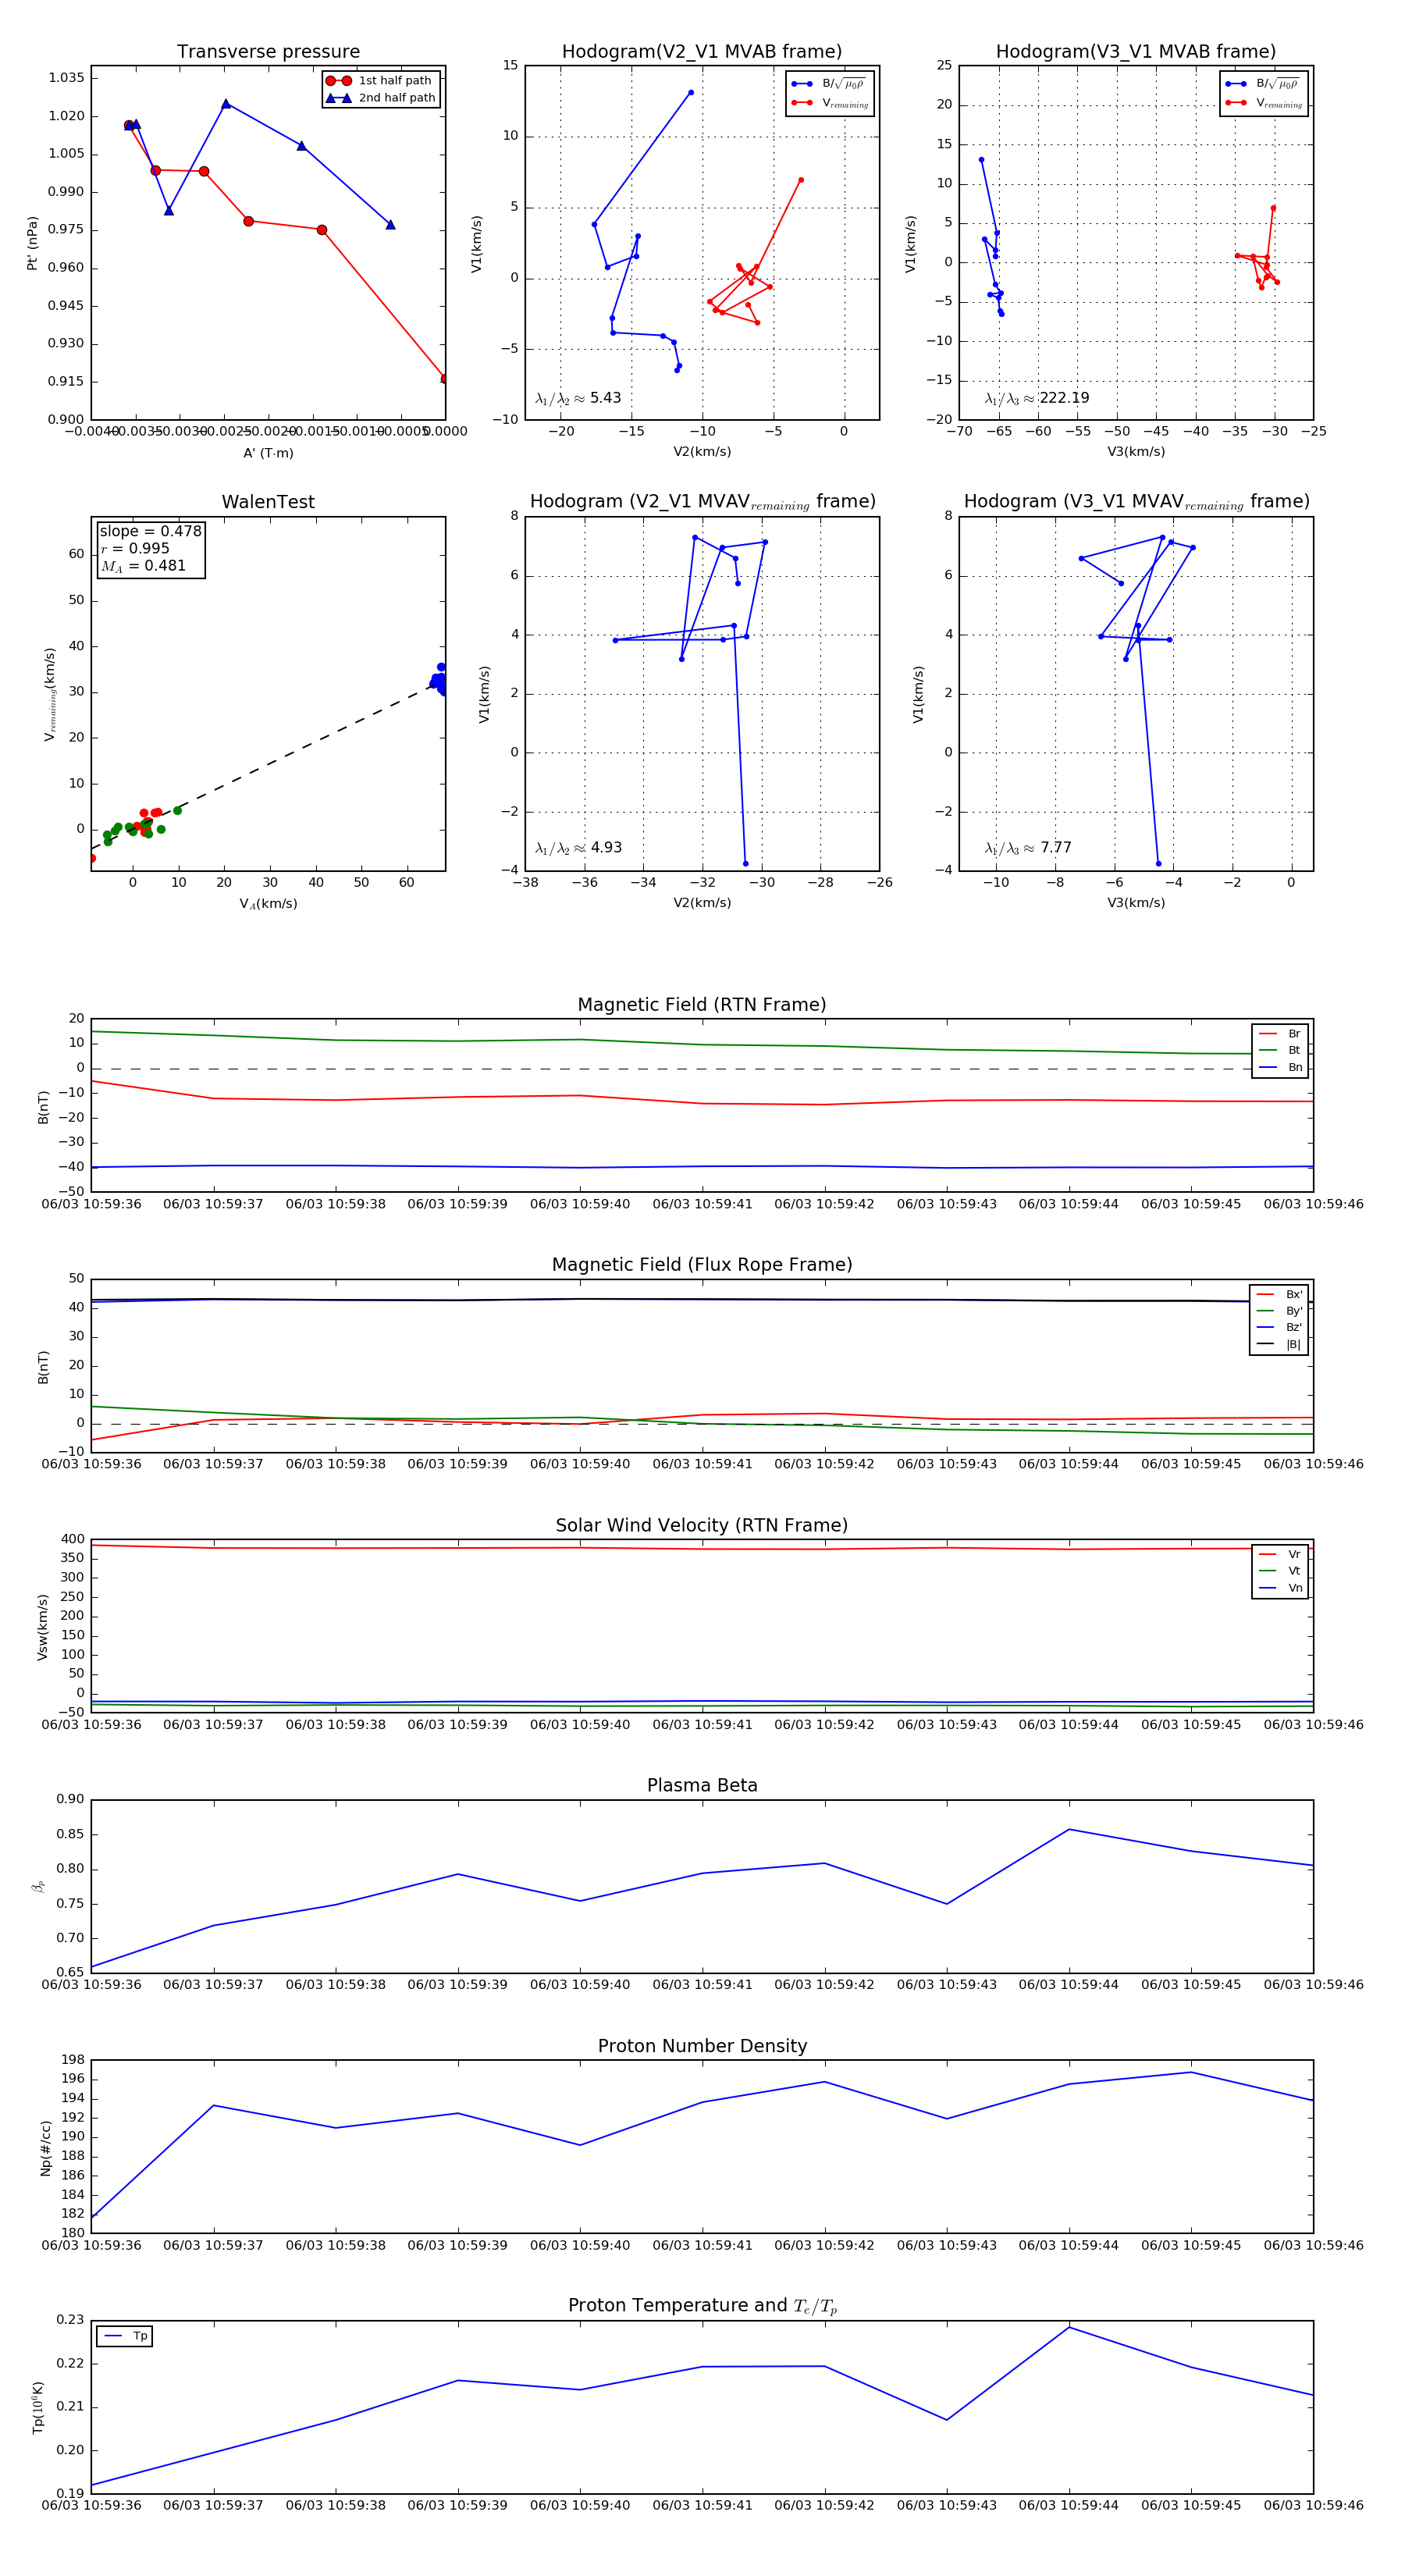Click the λ1/λ3 ≈ 7.77 annotation
The width and height of the screenshot is (1405, 2576).
pos(1028,848)
